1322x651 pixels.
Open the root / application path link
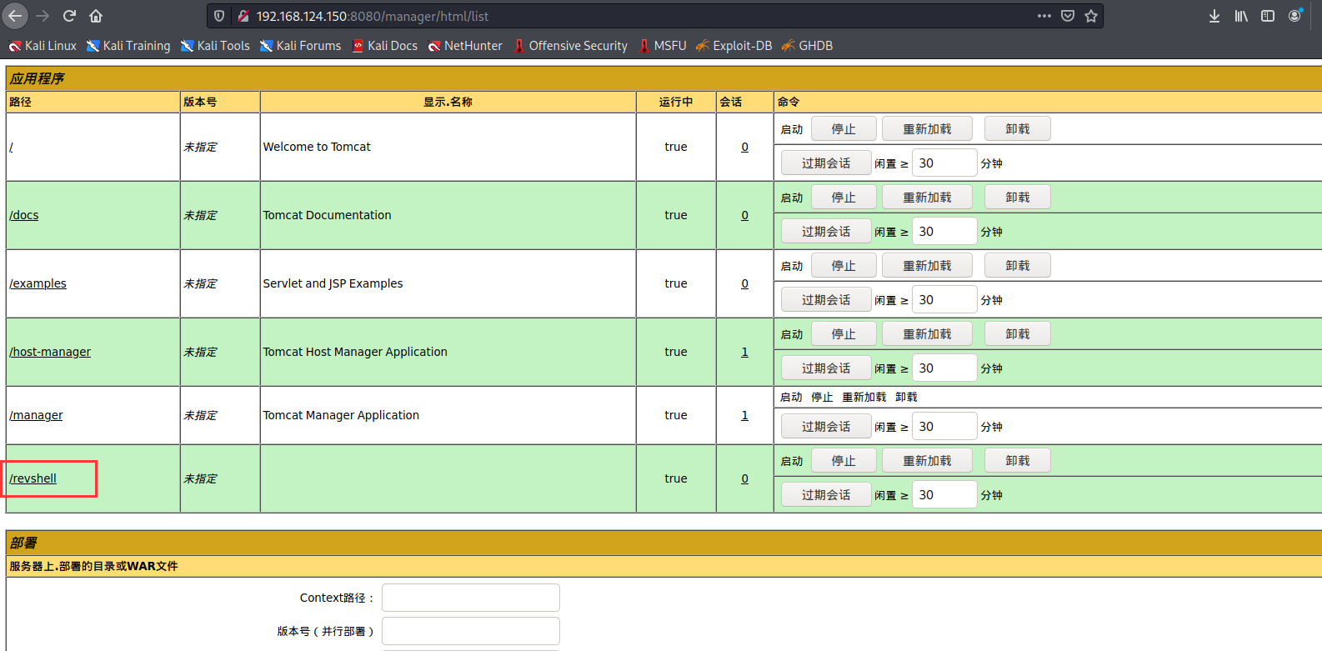click(12, 147)
